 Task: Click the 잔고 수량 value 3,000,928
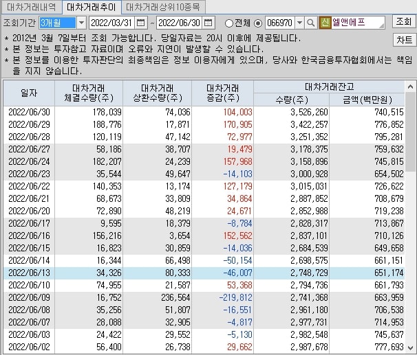point(309,174)
